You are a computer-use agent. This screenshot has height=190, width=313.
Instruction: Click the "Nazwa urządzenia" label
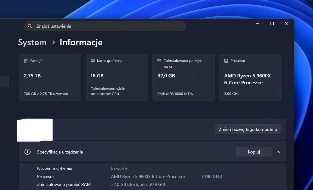55,169
